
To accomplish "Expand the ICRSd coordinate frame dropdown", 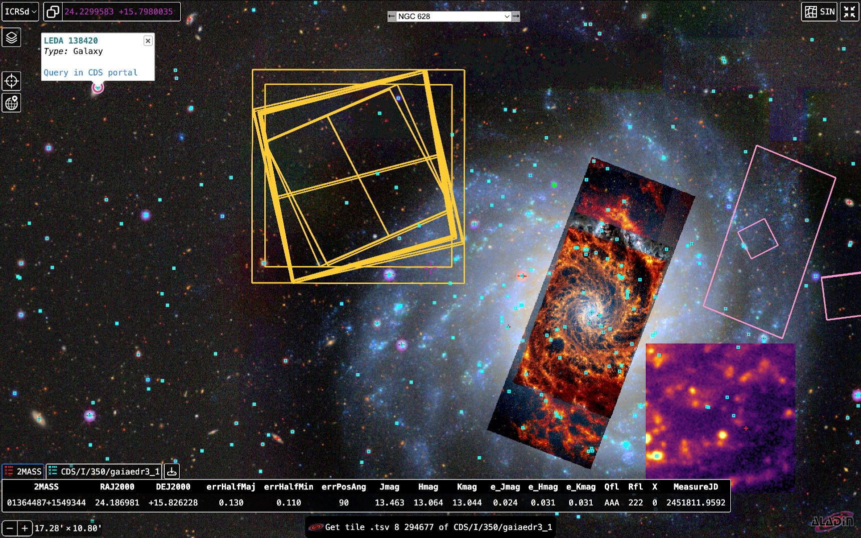I will point(20,11).
